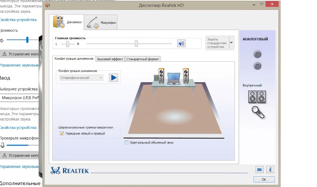Adjust the Settings window volume slider

pos(27,40)
